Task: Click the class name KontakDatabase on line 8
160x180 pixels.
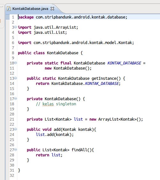Action: pyautogui.click(x=63, y=53)
